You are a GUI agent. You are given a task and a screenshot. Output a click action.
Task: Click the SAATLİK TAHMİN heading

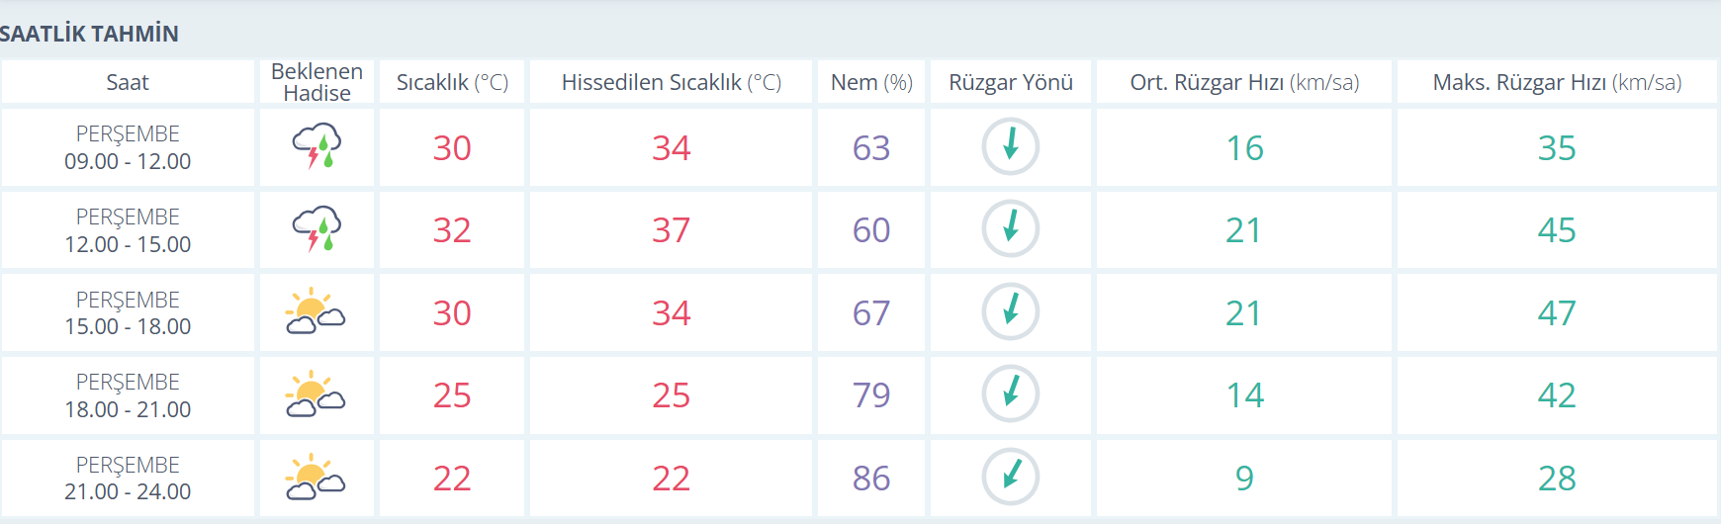[89, 34]
